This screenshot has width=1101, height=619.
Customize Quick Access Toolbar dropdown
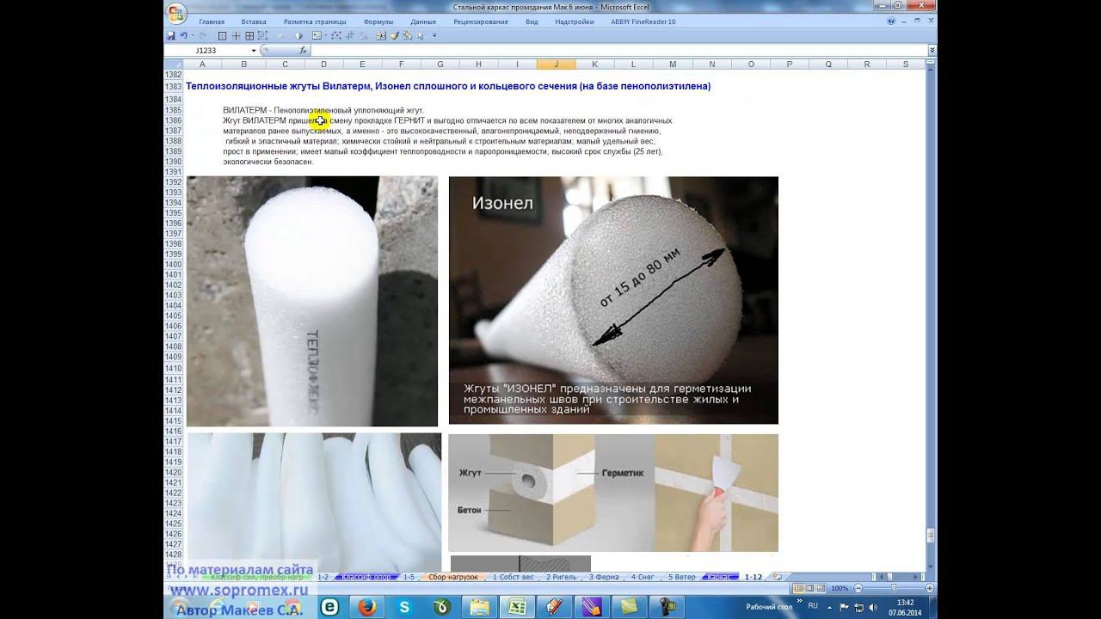click(x=434, y=35)
